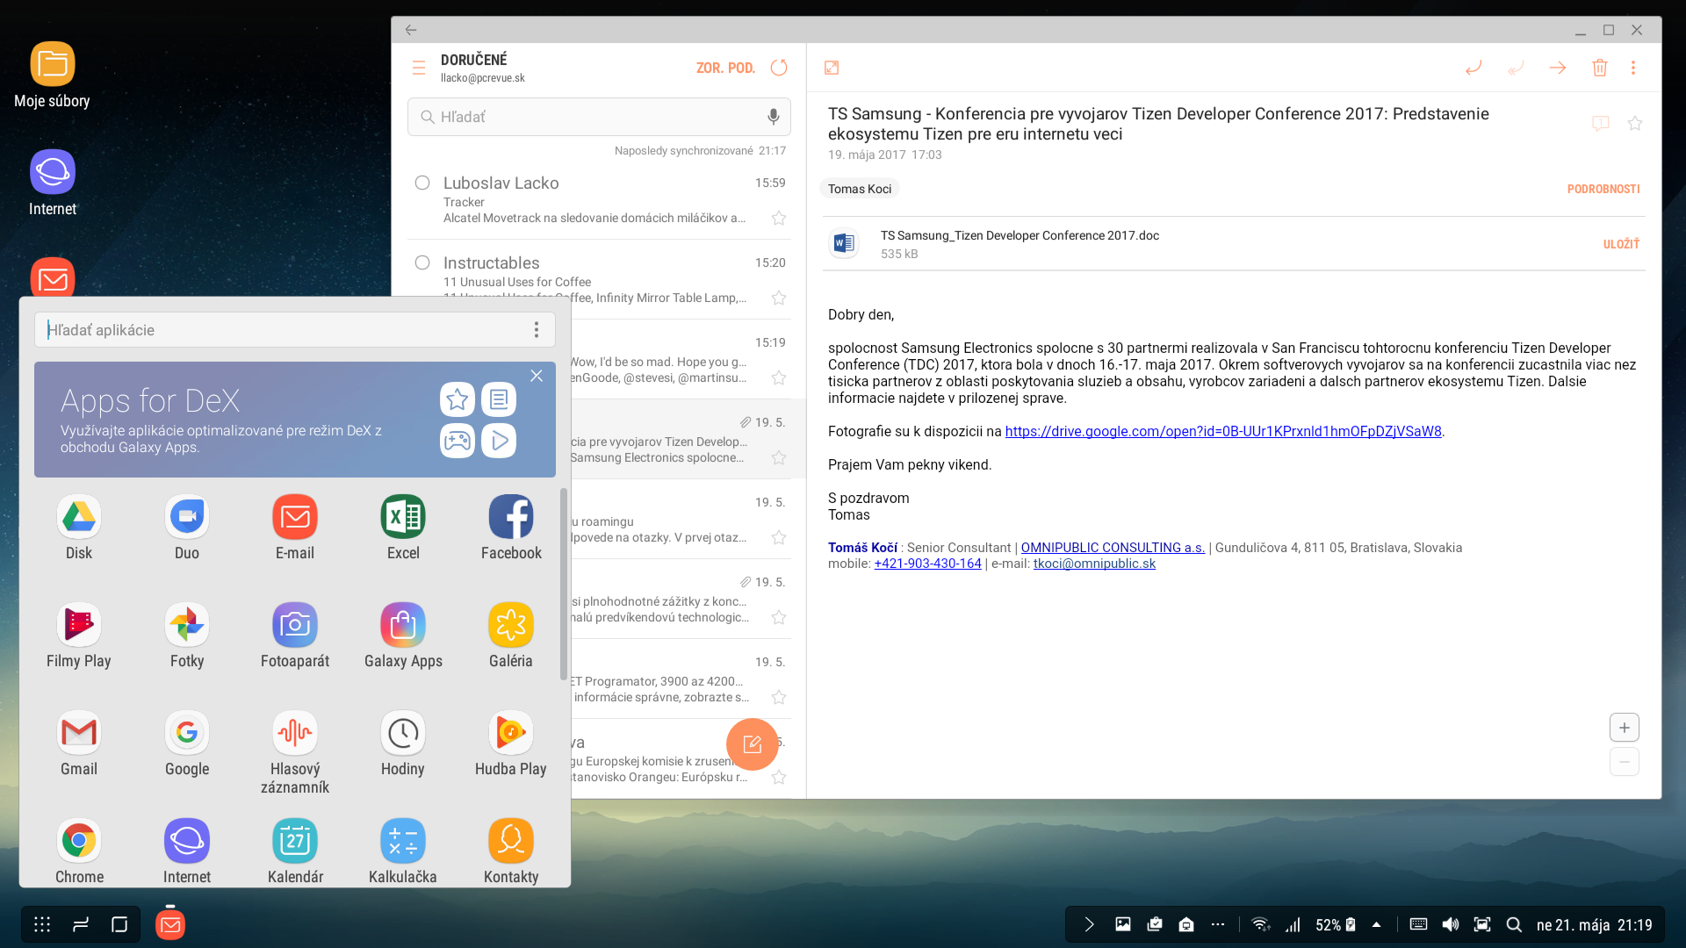Expand the email to full view icon

(832, 68)
